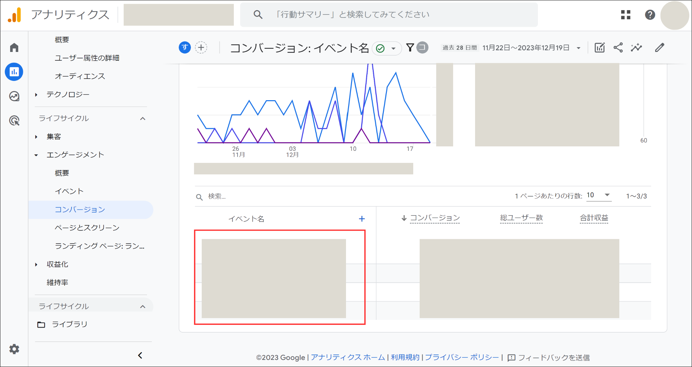The image size is (692, 367).
Task: Click the add comparison plus icon
Action: (x=201, y=48)
